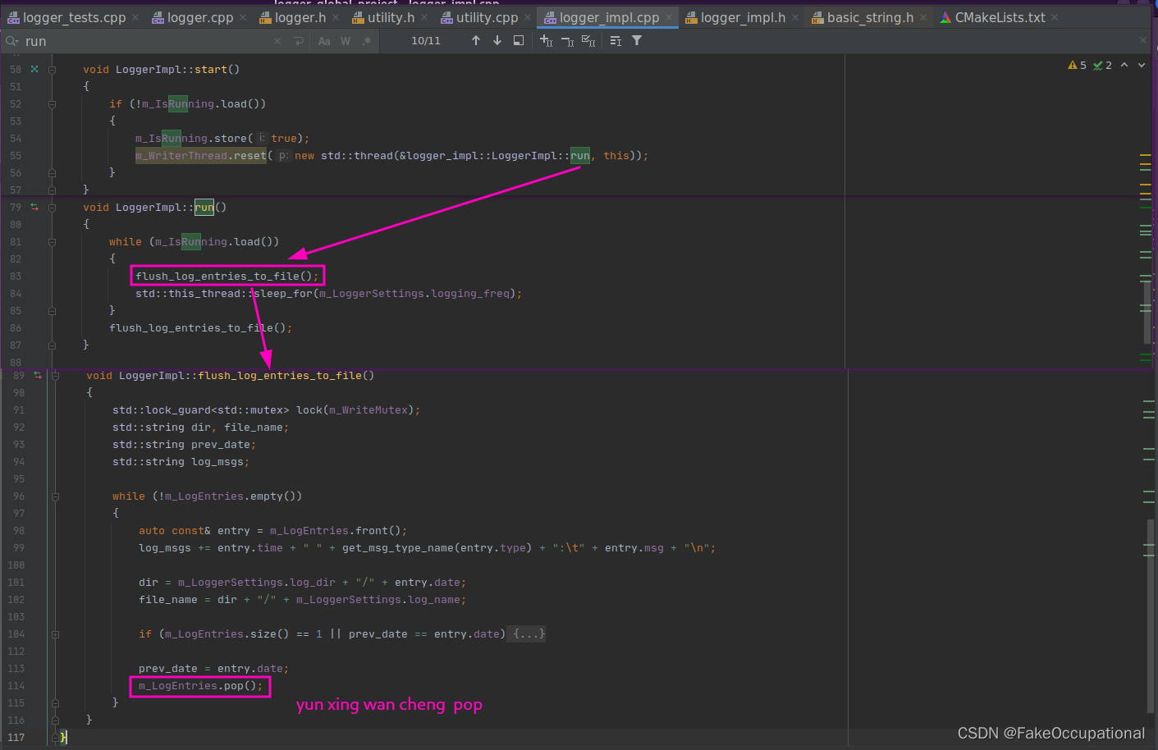Click gutter navigation icon on line 89
The width and height of the screenshot is (1158, 750).
pos(38,375)
